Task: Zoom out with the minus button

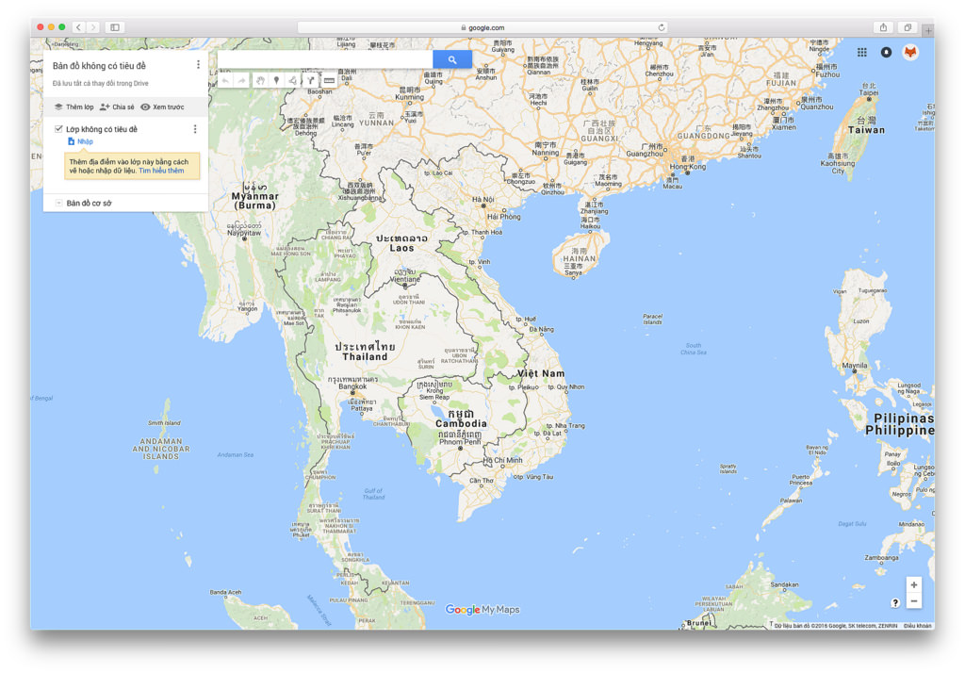Action: [914, 601]
